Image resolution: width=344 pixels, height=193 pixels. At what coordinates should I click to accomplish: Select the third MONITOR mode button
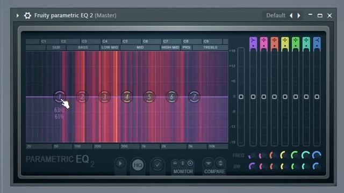[x=190, y=163]
